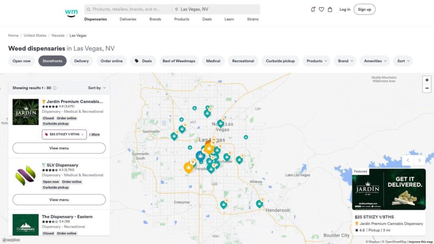Expand the Amenities filter dropdown

375,61
